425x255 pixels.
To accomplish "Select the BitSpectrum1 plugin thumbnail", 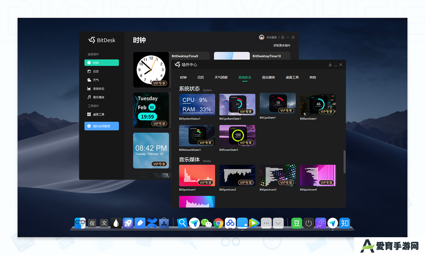I will (197, 175).
